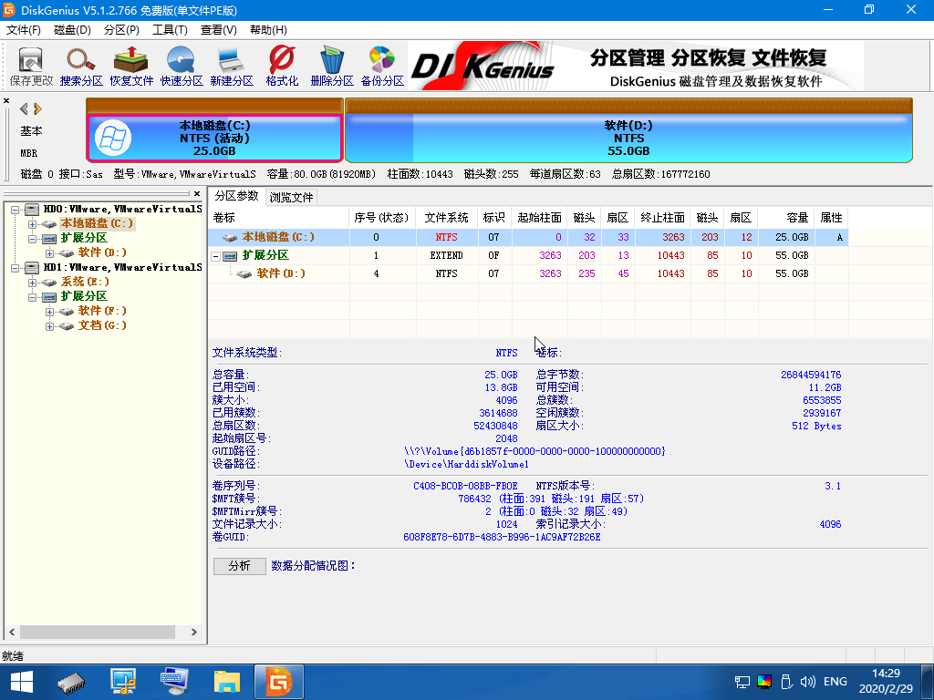Expand 本地磁盘(C:) in the disk tree
The height and width of the screenshot is (700, 934).
coord(32,224)
